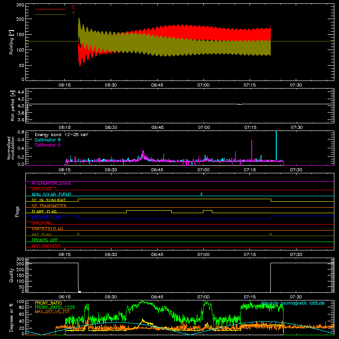
Task: Select the olive flag label above FRONTS_OFF
Action: pos(42,235)
